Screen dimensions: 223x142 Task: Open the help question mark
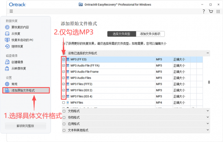pyautogui.click(x=204, y=11)
